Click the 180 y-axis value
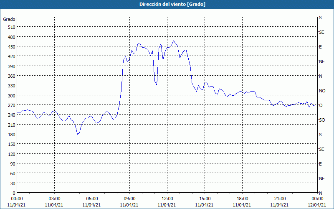 tap(12, 134)
